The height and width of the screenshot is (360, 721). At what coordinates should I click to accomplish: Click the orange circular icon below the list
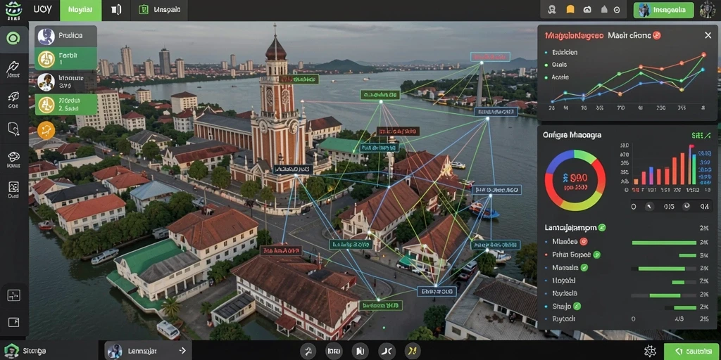point(46,130)
